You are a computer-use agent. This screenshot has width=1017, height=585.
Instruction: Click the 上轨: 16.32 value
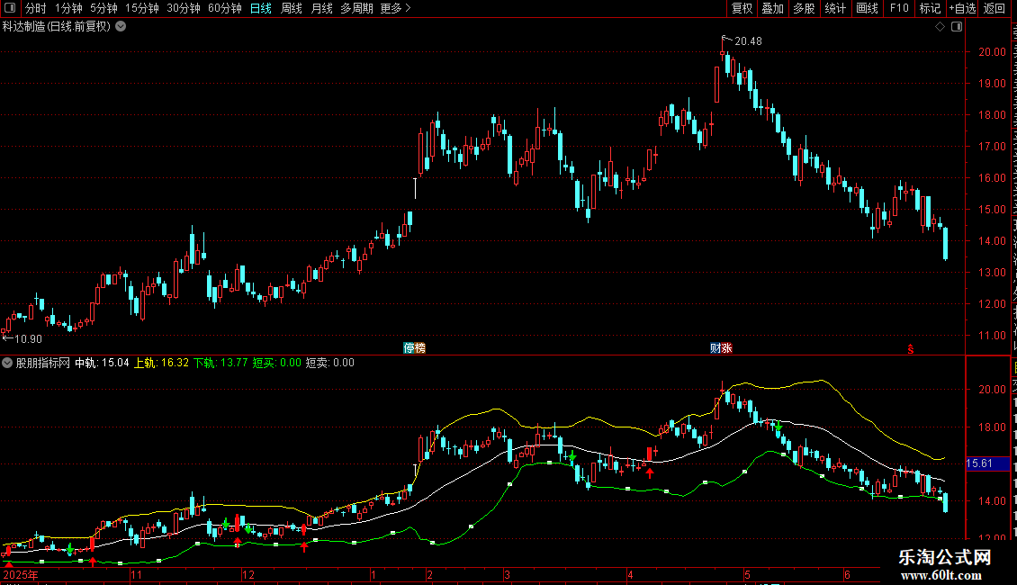point(161,364)
